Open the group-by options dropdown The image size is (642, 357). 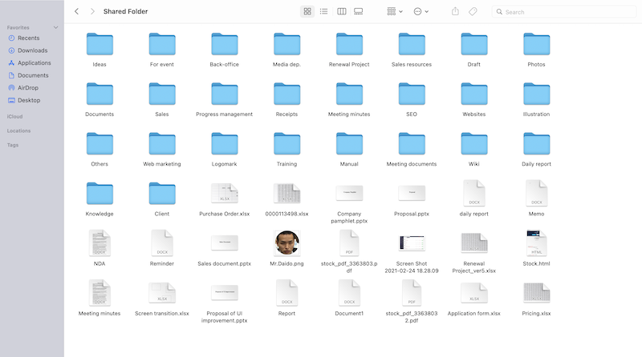(395, 12)
